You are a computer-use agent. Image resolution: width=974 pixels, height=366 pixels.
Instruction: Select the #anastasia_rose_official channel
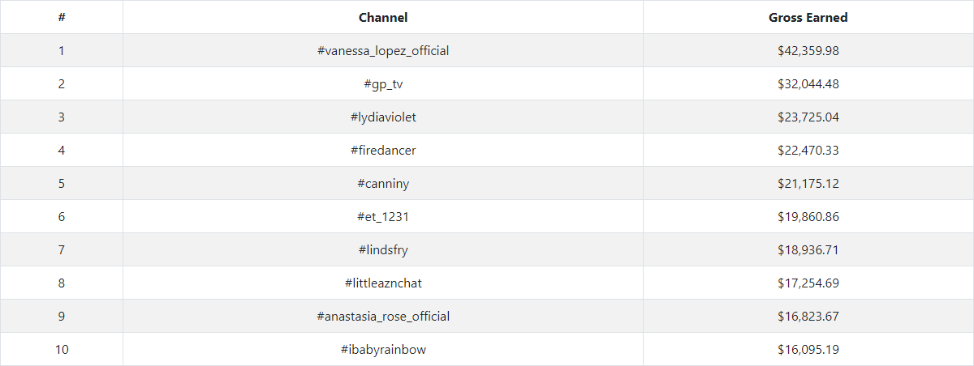(x=383, y=317)
